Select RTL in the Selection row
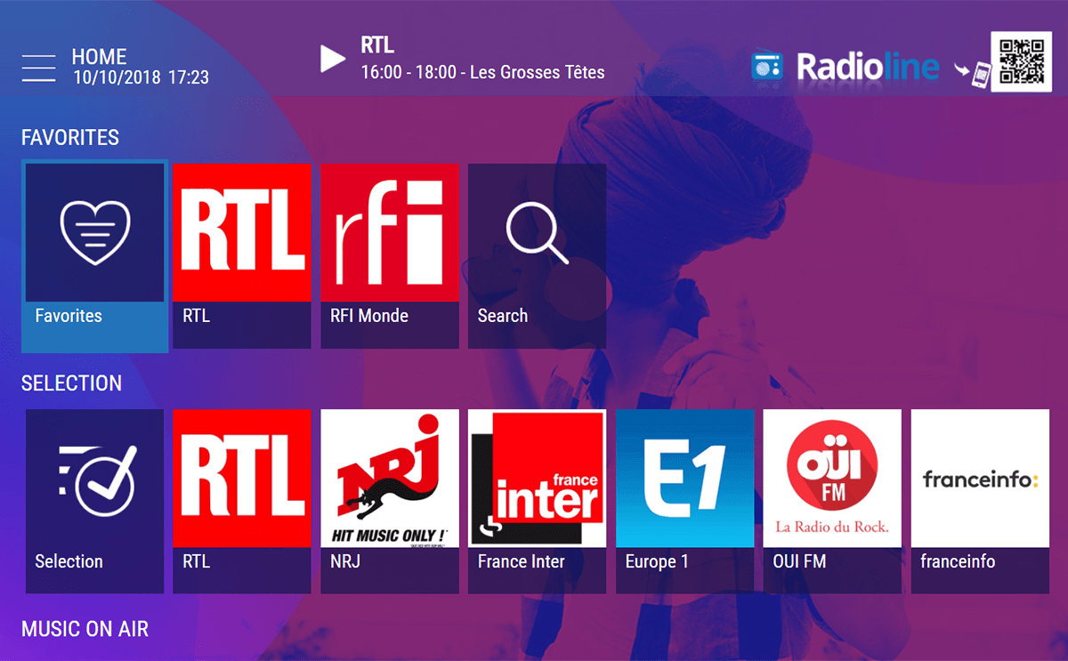This screenshot has height=661, width=1068. pyautogui.click(x=241, y=478)
